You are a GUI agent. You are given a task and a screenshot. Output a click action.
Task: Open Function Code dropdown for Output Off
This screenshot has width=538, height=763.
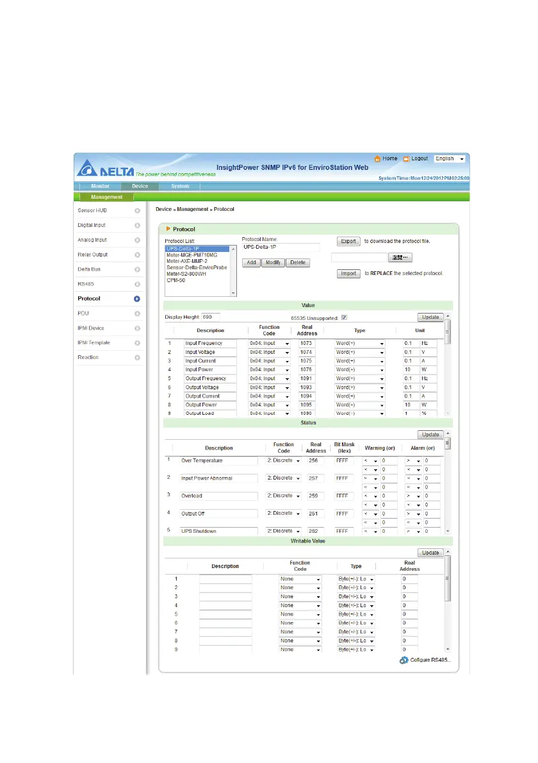click(x=284, y=514)
